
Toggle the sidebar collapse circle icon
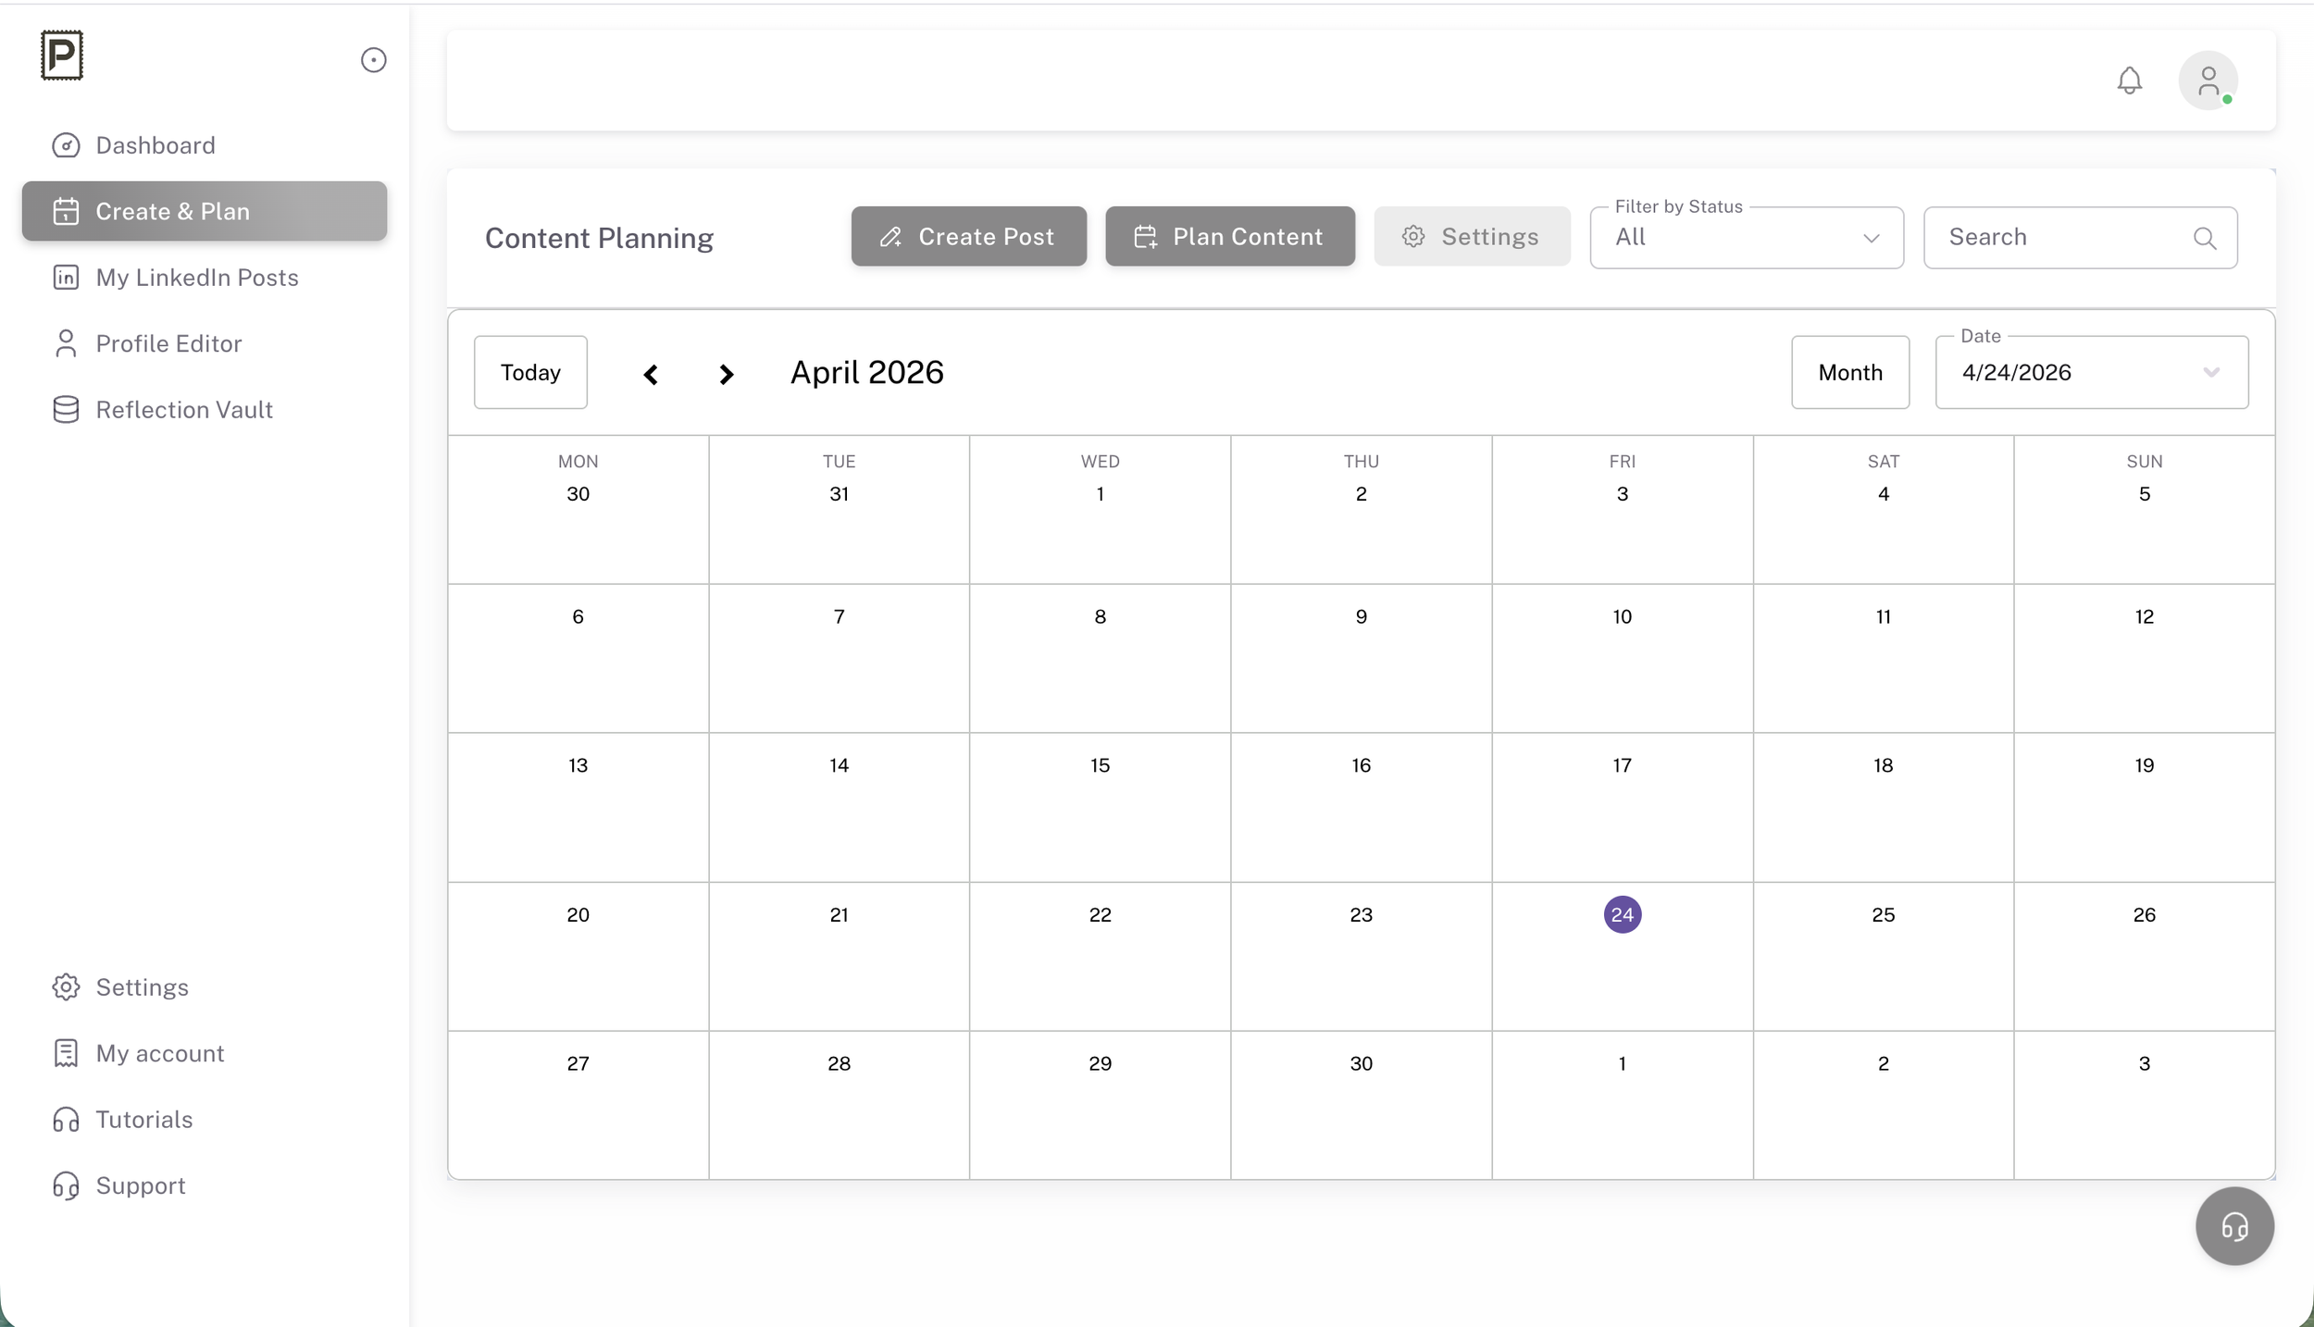pos(373,60)
